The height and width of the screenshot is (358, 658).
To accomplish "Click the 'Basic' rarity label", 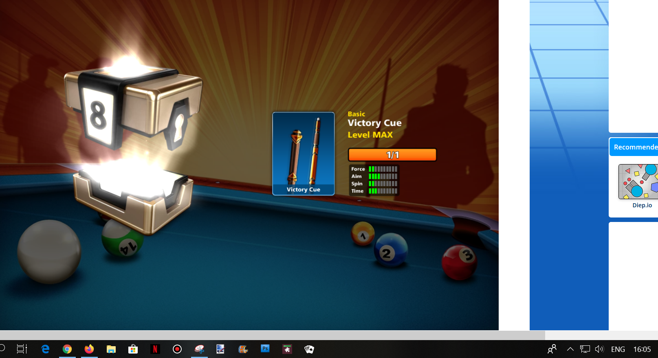I will (357, 114).
